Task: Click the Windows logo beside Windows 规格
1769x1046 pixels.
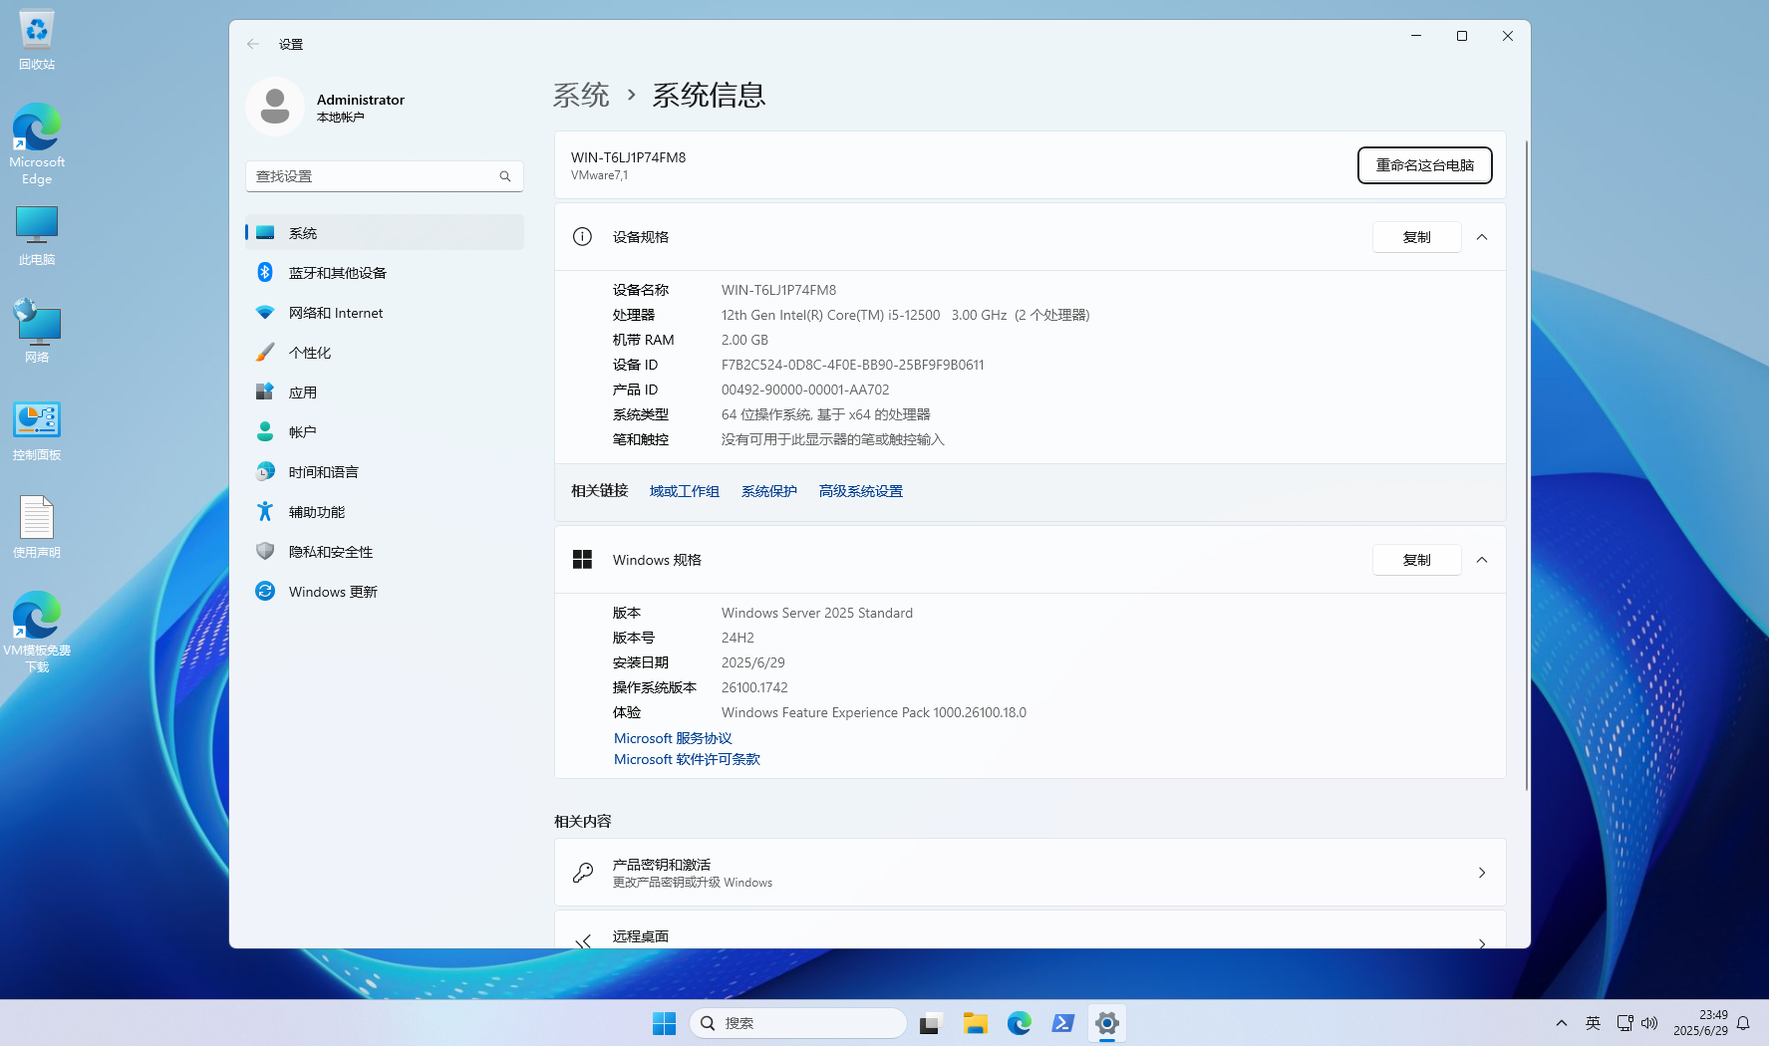Action: pyautogui.click(x=582, y=560)
